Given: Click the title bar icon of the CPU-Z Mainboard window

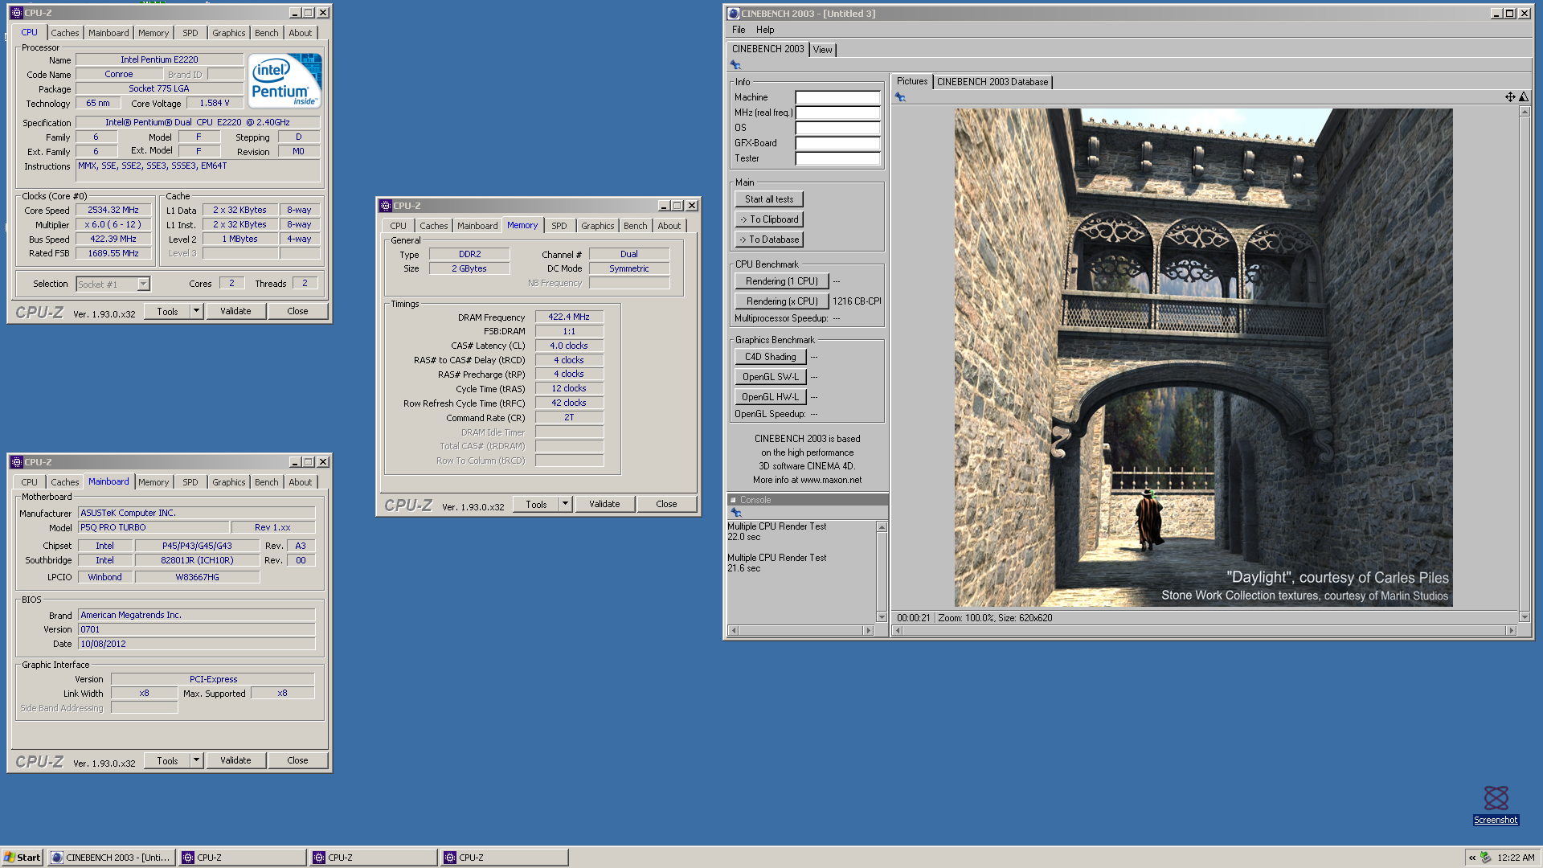Looking at the screenshot, I should pyautogui.click(x=17, y=462).
